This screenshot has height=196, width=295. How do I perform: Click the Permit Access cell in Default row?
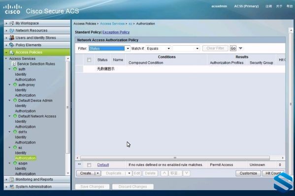(222, 165)
